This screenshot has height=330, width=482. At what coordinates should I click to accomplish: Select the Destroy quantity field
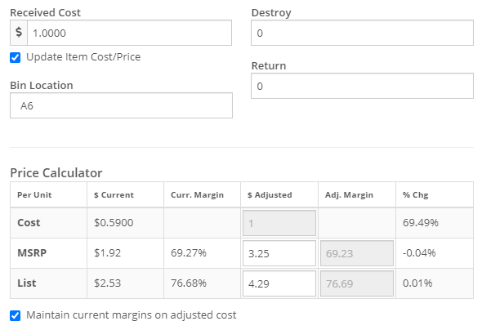click(x=362, y=33)
